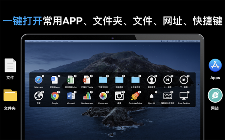Open the 工程项目 folder shortcut
This screenshot has width=225, height=140.
click(119, 80)
